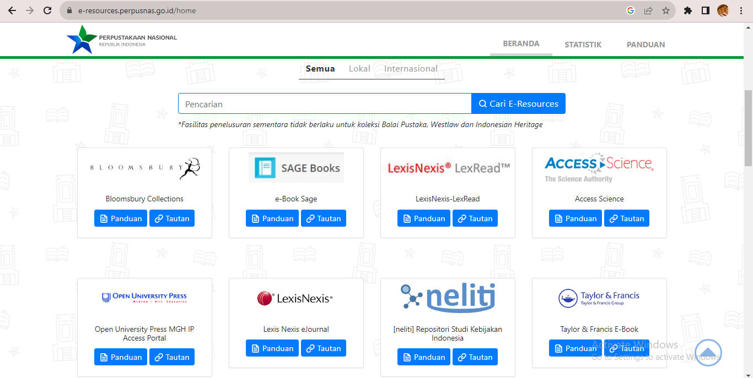Click the 'Bloomsbury Collections' title text
The height and width of the screenshot is (378, 753).
coord(144,199)
